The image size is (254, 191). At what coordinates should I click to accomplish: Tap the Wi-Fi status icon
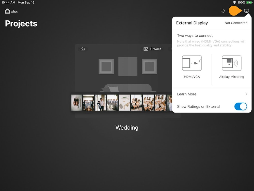point(234,3)
